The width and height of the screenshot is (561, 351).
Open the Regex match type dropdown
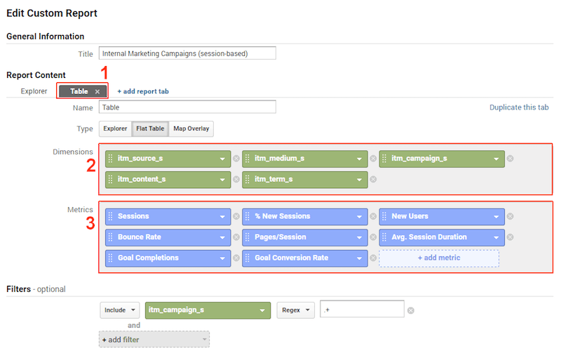click(295, 310)
